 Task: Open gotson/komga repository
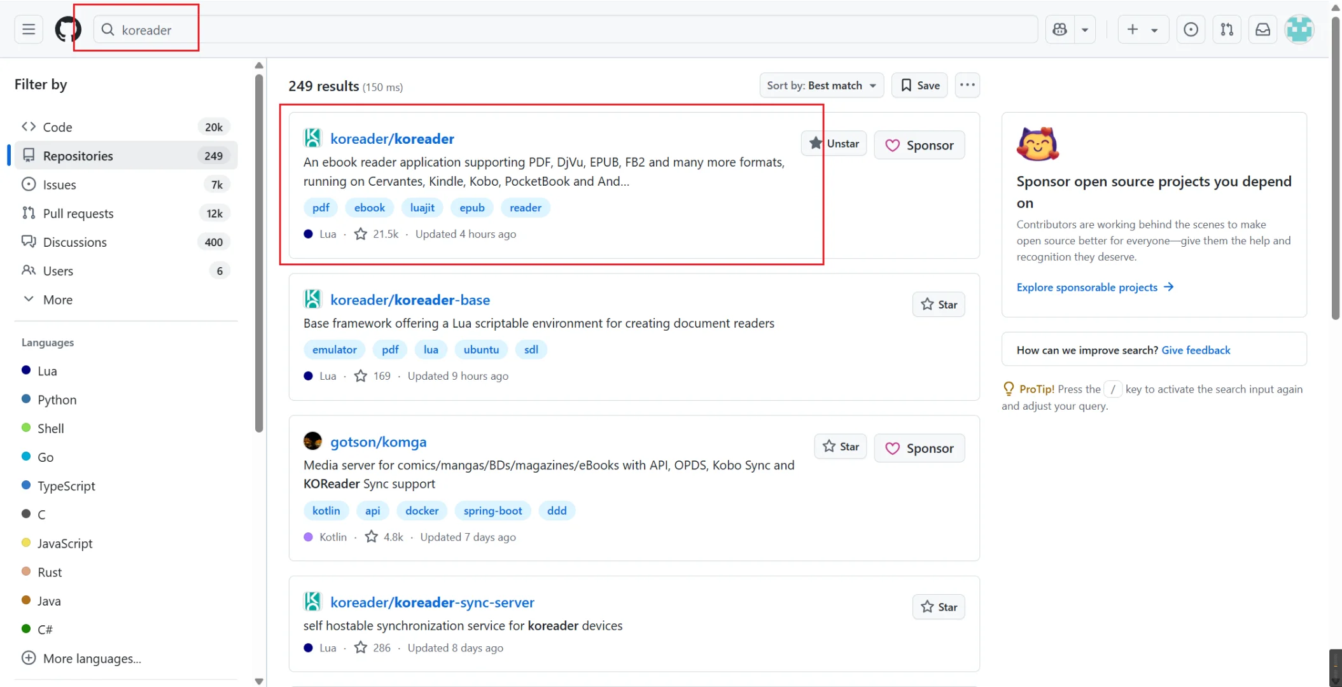[378, 441]
